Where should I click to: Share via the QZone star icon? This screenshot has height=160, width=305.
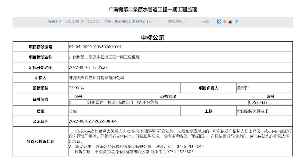click(225, 22)
